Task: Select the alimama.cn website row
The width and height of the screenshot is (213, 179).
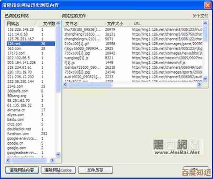Action: pos(31,110)
